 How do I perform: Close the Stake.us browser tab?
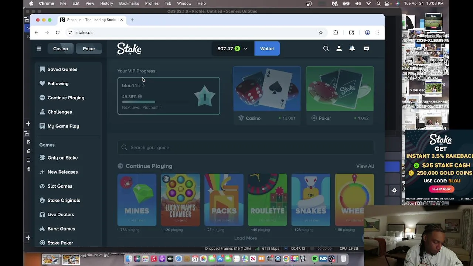121,20
